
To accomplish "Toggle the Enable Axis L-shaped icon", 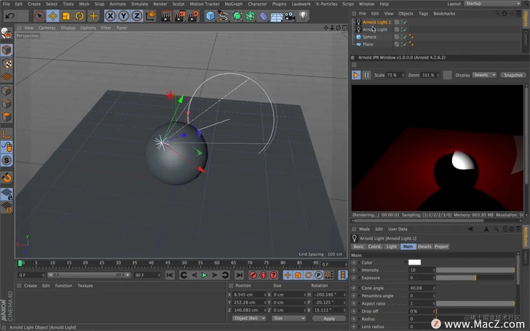I will 7,134.
